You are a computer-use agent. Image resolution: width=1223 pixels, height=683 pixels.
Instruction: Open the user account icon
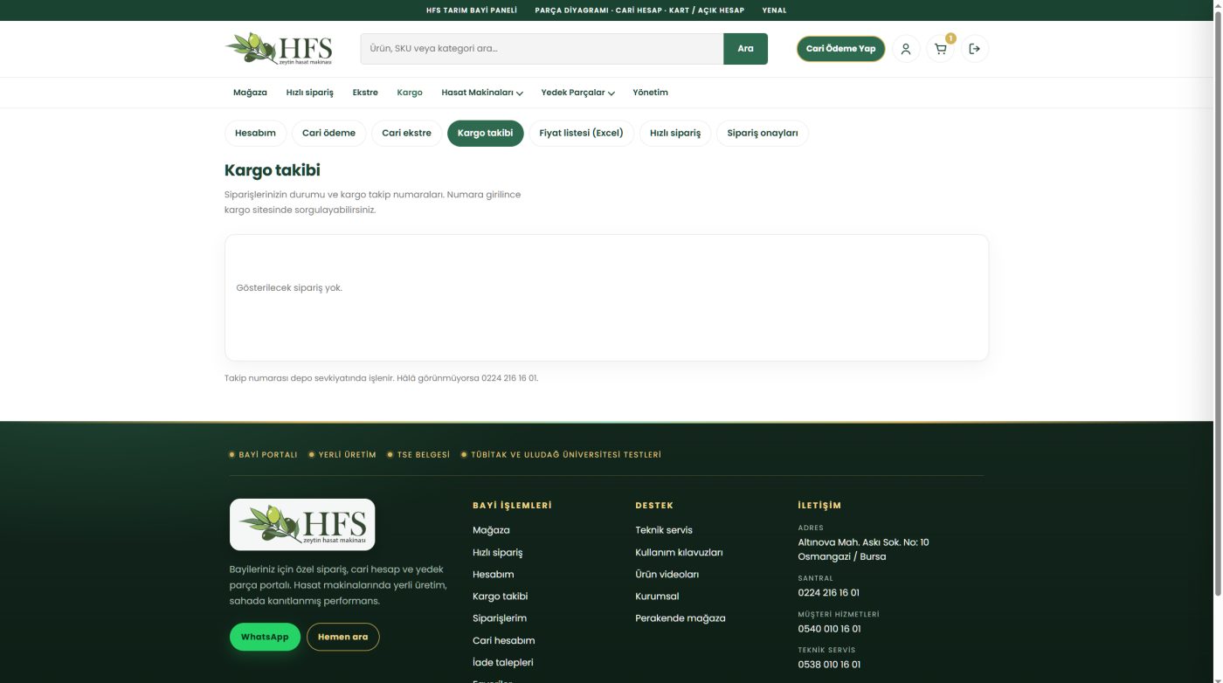(906, 49)
